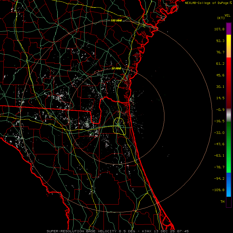
Task: Click the Super-Resolution Base Velocity caption text
Action: 118,231
